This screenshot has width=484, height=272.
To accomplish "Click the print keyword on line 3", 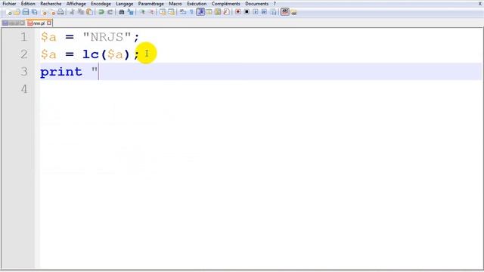I will point(60,73).
